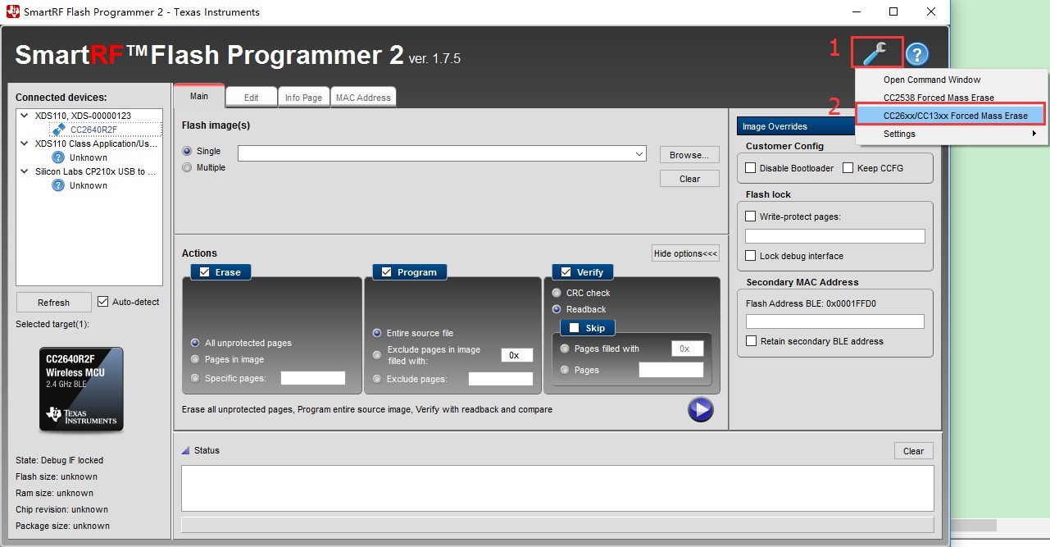Viewport: 1050px width, 547px height.
Task: Select the Multiple flash images radio button
Action: (x=188, y=167)
